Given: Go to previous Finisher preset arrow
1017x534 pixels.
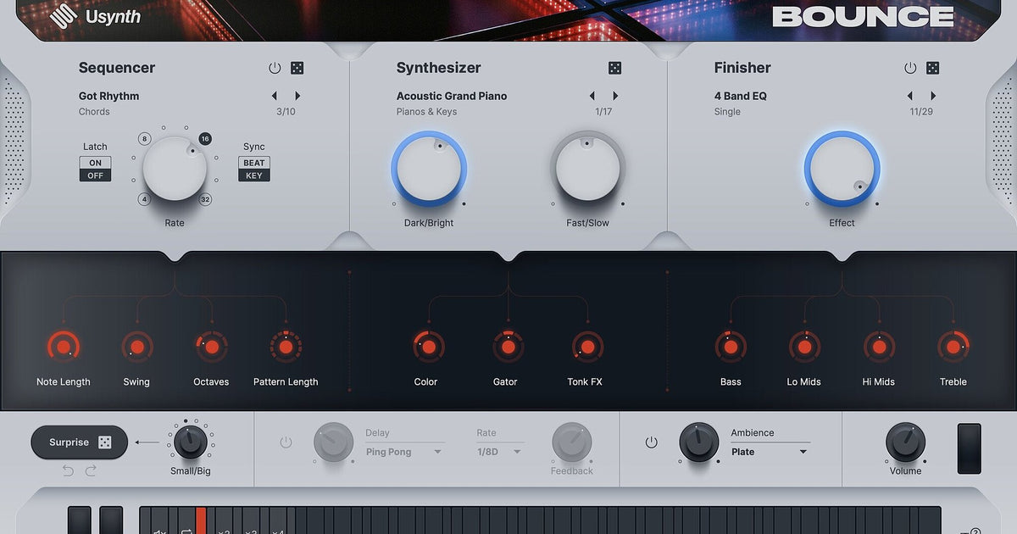Looking at the screenshot, I should [909, 96].
